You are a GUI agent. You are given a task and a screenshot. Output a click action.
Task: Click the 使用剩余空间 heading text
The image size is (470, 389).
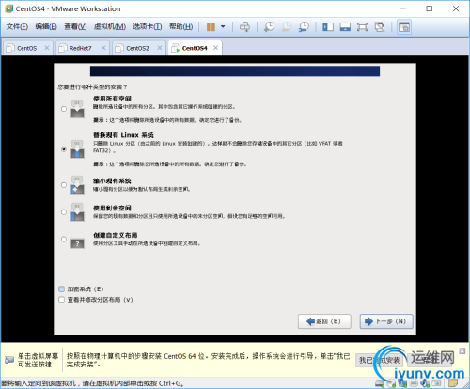pos(112,208)
